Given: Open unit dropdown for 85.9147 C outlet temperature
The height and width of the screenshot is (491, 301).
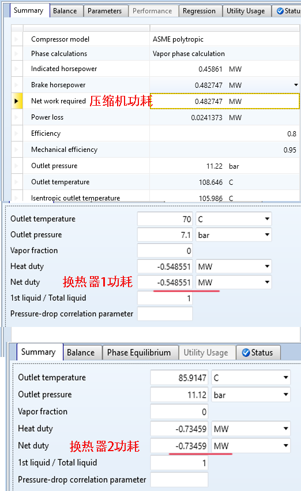Looking at the screenshot, I should click(285, 378).
